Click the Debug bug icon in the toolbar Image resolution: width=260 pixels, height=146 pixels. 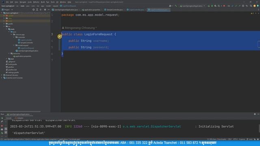click(212, 6)
